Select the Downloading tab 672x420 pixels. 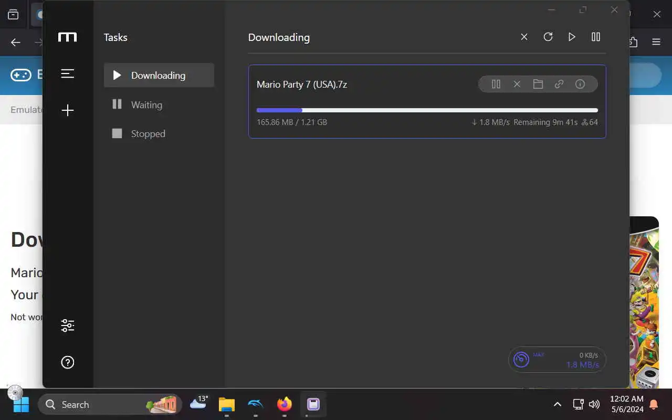[159, 75]
